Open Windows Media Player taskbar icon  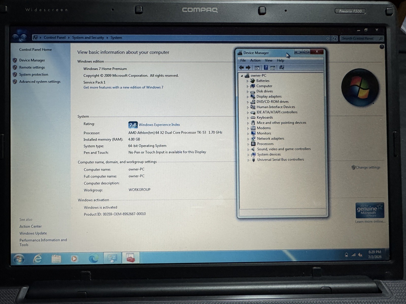[x=74, y=259]
